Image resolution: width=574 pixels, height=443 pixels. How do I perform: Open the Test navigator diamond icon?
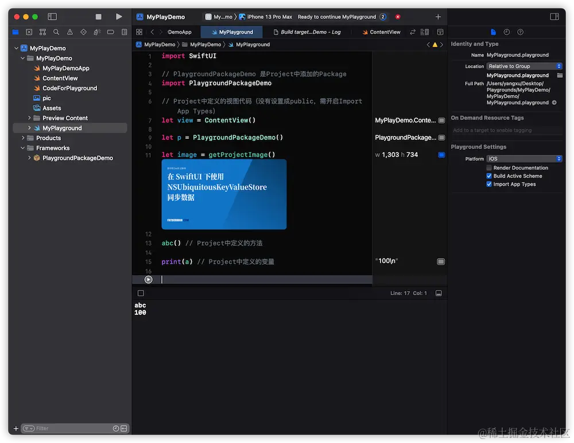point(83,32)
